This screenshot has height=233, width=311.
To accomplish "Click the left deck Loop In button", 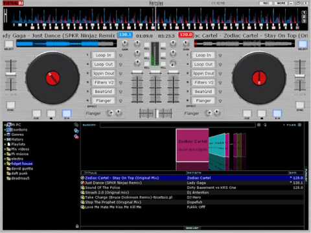I will 104,55.
